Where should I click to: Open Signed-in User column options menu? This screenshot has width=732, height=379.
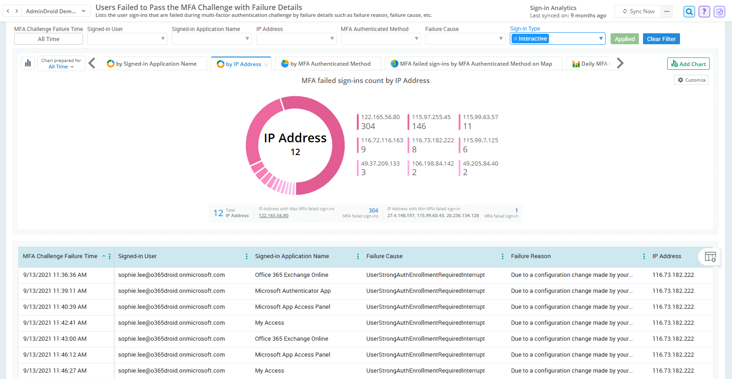click(x=246, y=256)
